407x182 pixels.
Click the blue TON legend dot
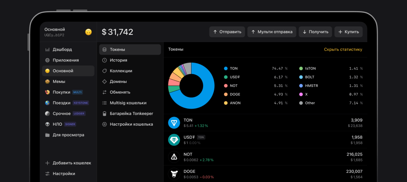(226, 69)
